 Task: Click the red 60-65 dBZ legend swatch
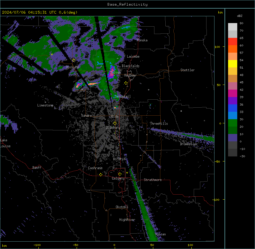(x=233, y=42)
